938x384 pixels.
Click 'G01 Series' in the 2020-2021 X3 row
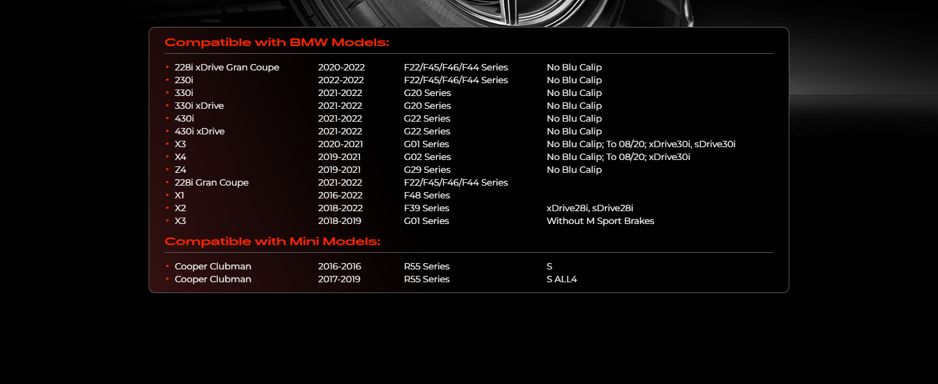[427, 144]
